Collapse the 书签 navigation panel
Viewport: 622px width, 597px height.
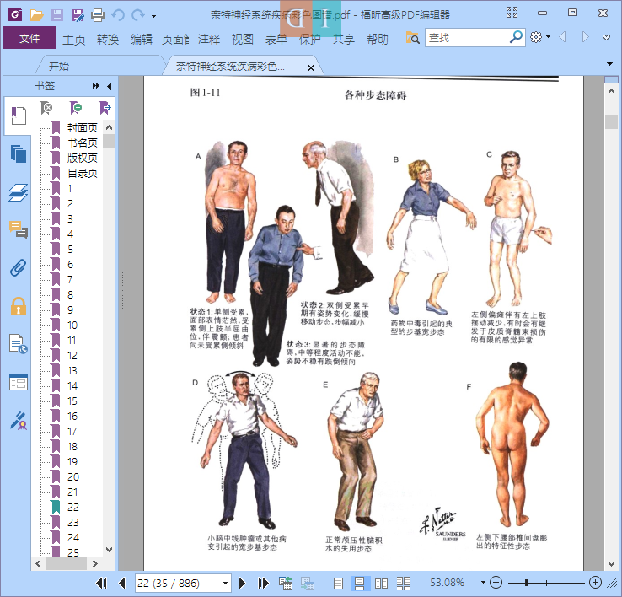[x=110, y=86]
